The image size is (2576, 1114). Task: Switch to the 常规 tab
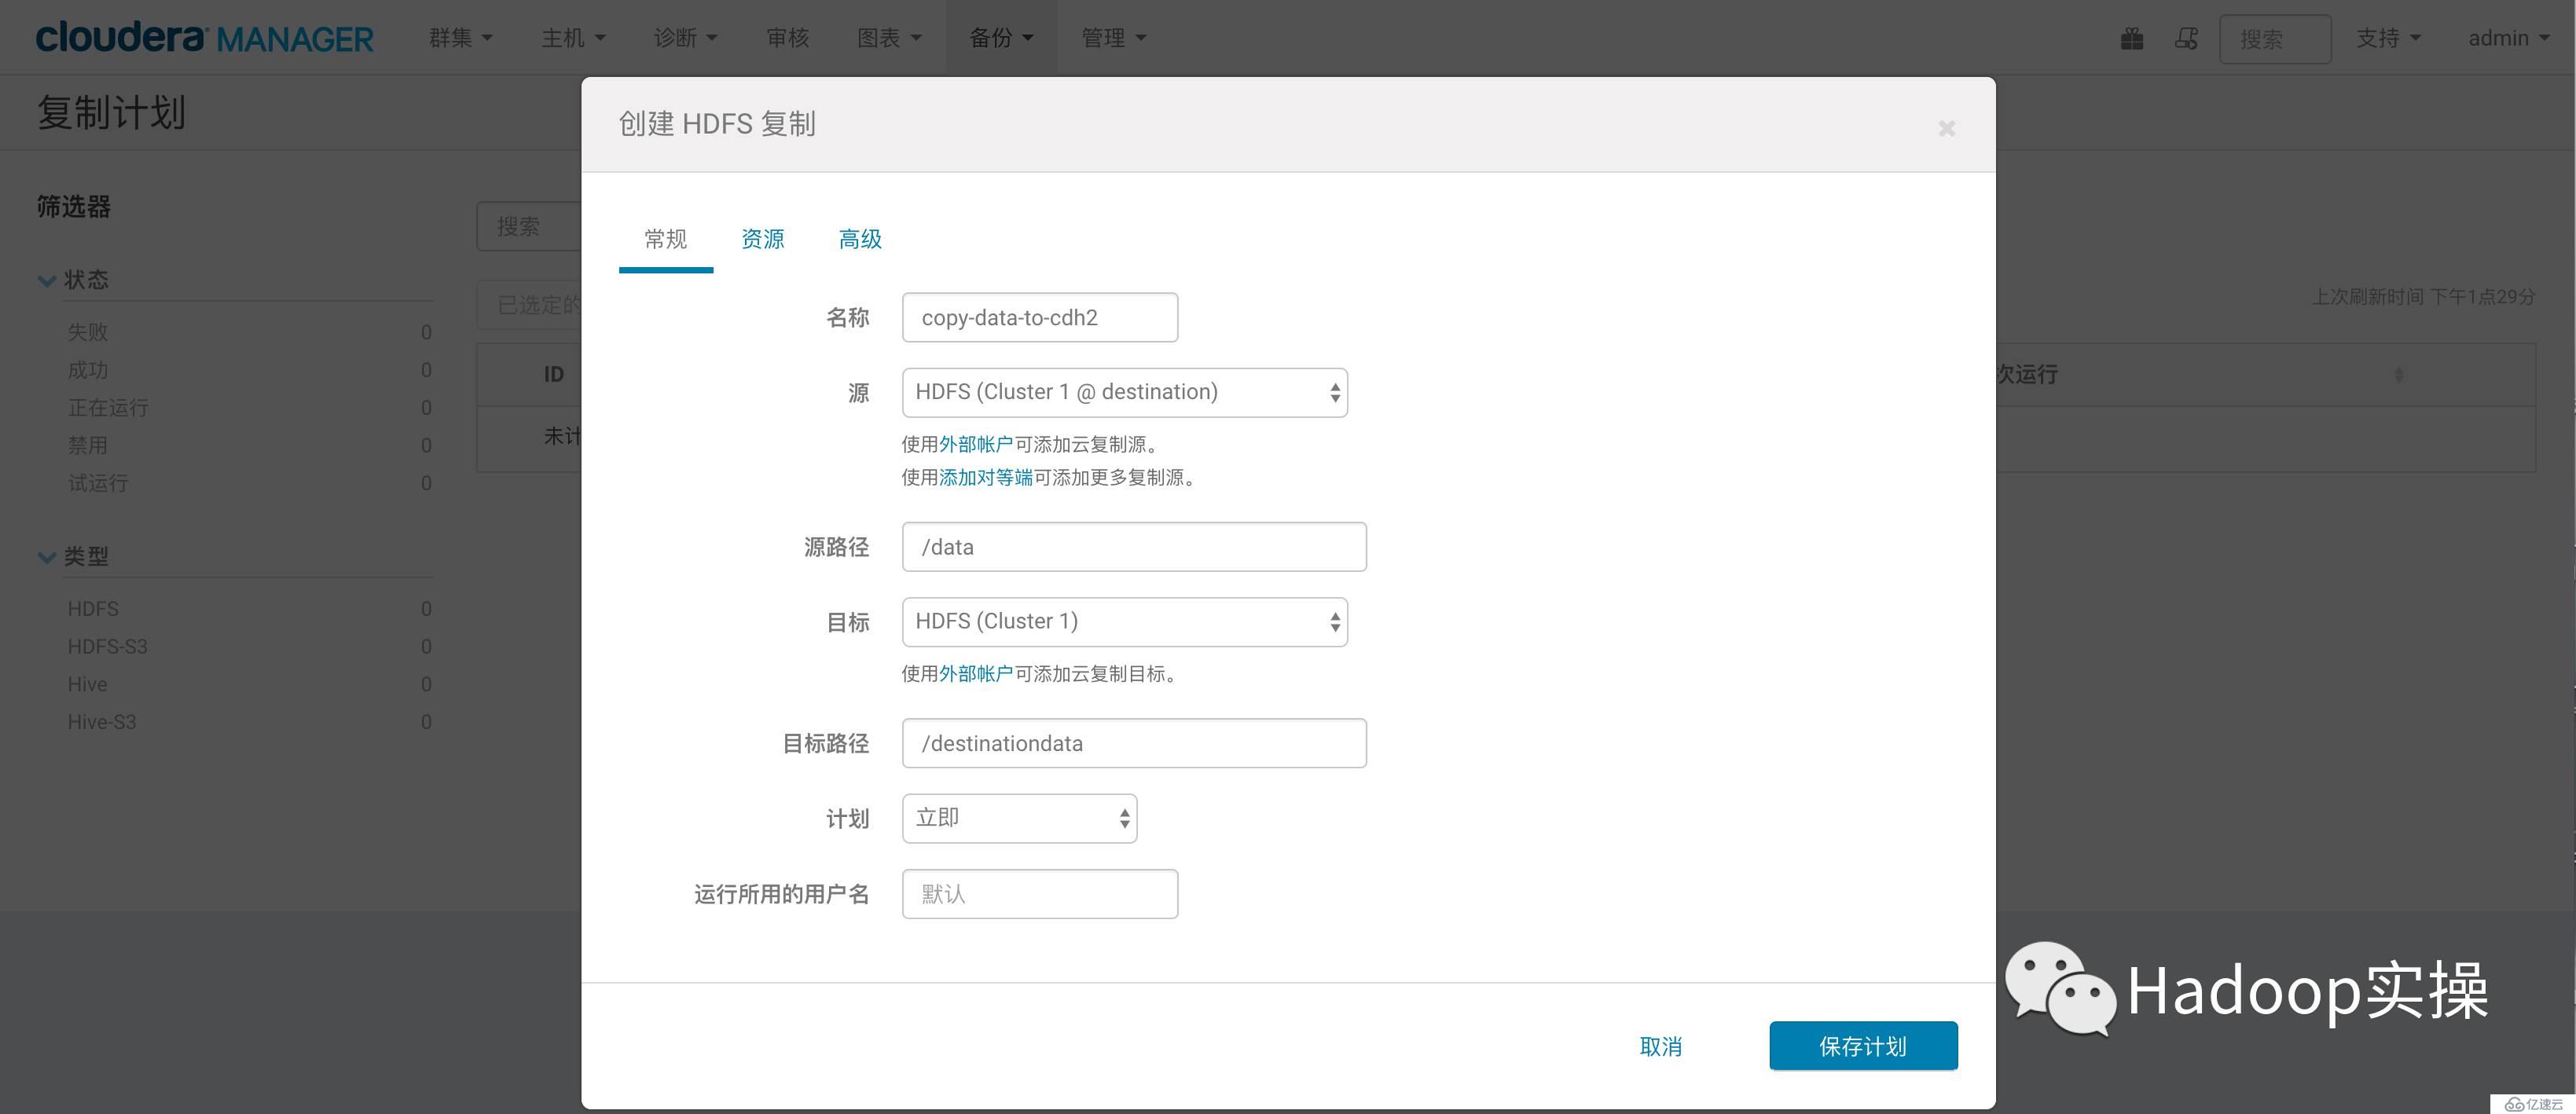(x=666, y=239)
